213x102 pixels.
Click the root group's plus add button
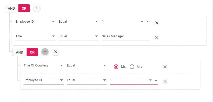37,8
